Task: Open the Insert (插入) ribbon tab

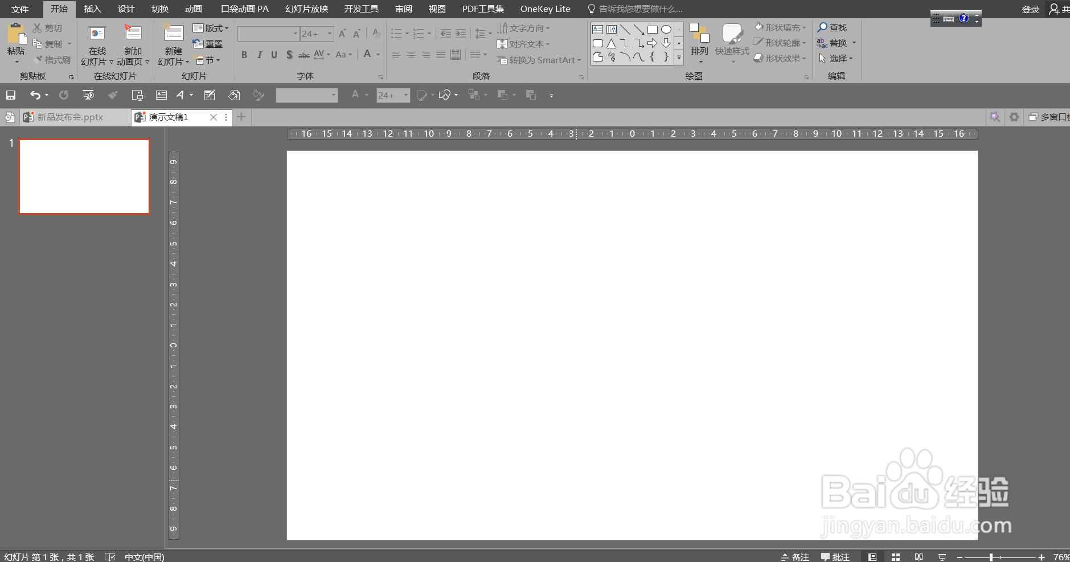Action: point(92,9)
